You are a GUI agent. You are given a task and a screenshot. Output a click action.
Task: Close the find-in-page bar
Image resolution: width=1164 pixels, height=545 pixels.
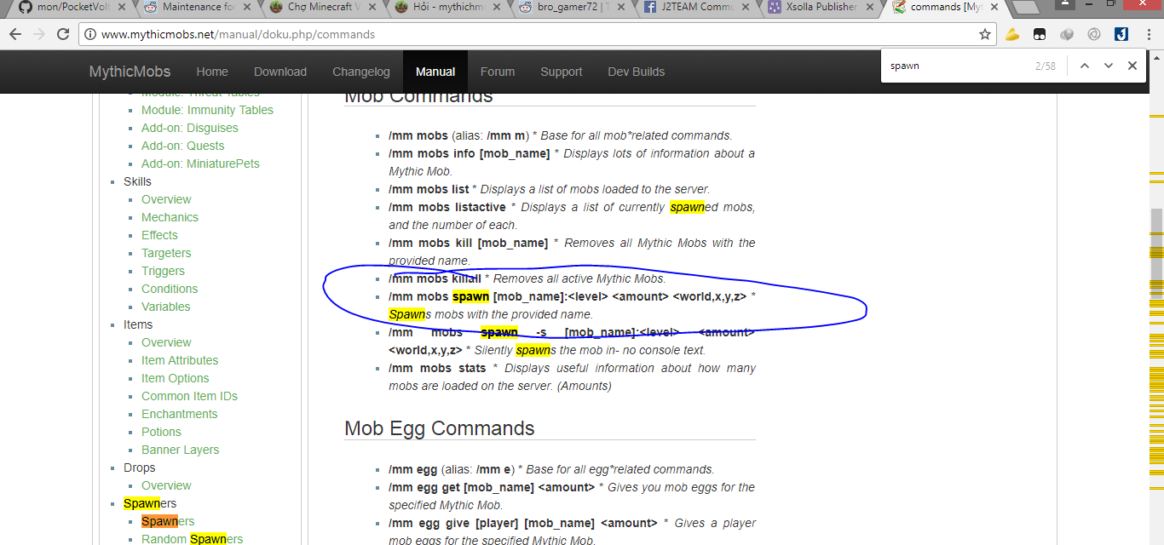coord(1132,66)
